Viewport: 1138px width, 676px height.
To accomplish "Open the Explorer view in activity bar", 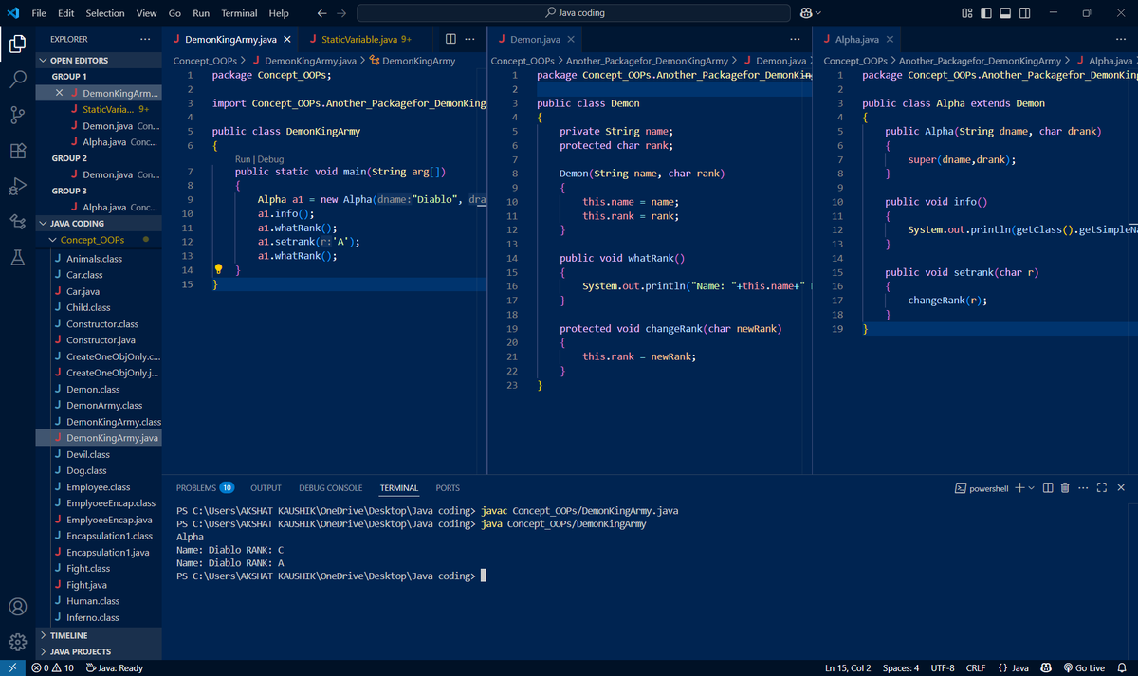I will 17,44.
